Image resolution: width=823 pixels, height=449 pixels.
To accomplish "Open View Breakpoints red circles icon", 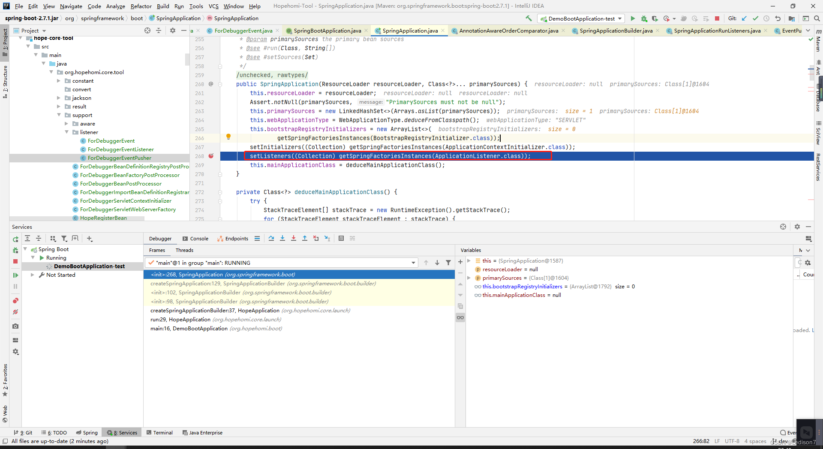I will [15, 301].
